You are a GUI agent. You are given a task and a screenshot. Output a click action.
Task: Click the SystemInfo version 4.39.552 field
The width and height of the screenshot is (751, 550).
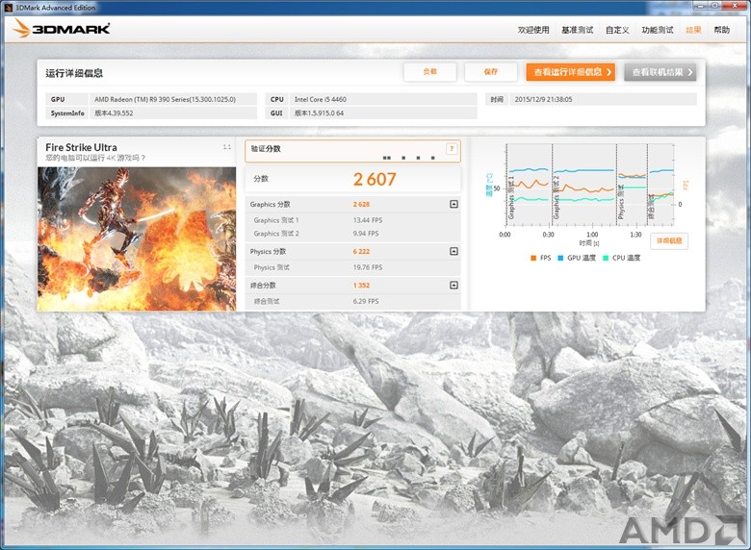tap(173, 113)
